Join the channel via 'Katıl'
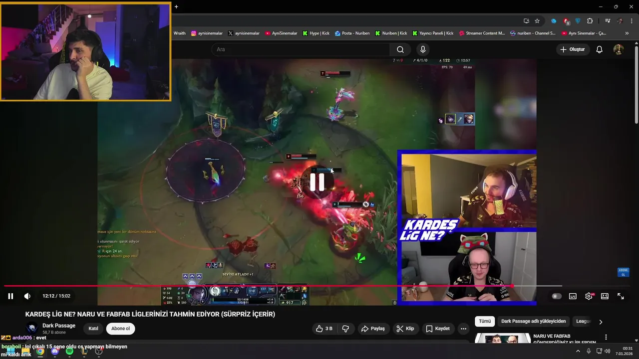The height and width of the screenshot is (359, 639). pyautogui.click(x=93, y=329)
